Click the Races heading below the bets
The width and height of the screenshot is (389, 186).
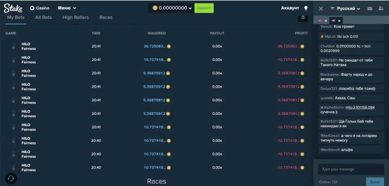point(157,181)
